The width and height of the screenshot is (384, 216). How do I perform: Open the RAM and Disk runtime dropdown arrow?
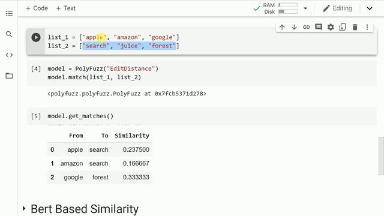pos(305,8)
